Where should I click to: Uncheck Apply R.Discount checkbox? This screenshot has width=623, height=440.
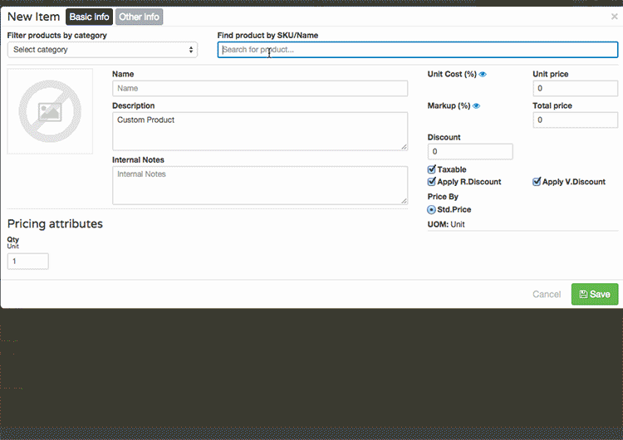coord(431,182)
